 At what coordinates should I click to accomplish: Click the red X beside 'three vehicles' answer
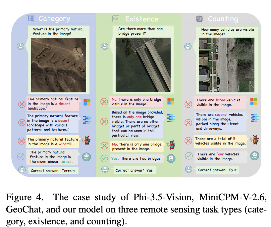click(188, 104)
